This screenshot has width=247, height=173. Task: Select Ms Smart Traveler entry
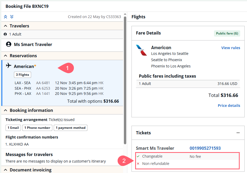pos(62,45)
